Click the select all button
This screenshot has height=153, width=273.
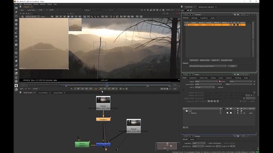click(x=215, y=60)
